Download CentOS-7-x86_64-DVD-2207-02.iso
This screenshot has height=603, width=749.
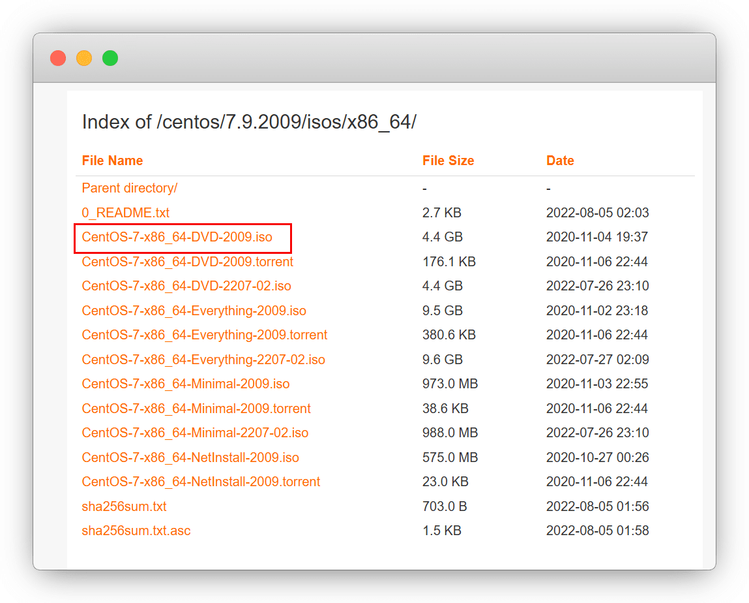pos(186,286)
